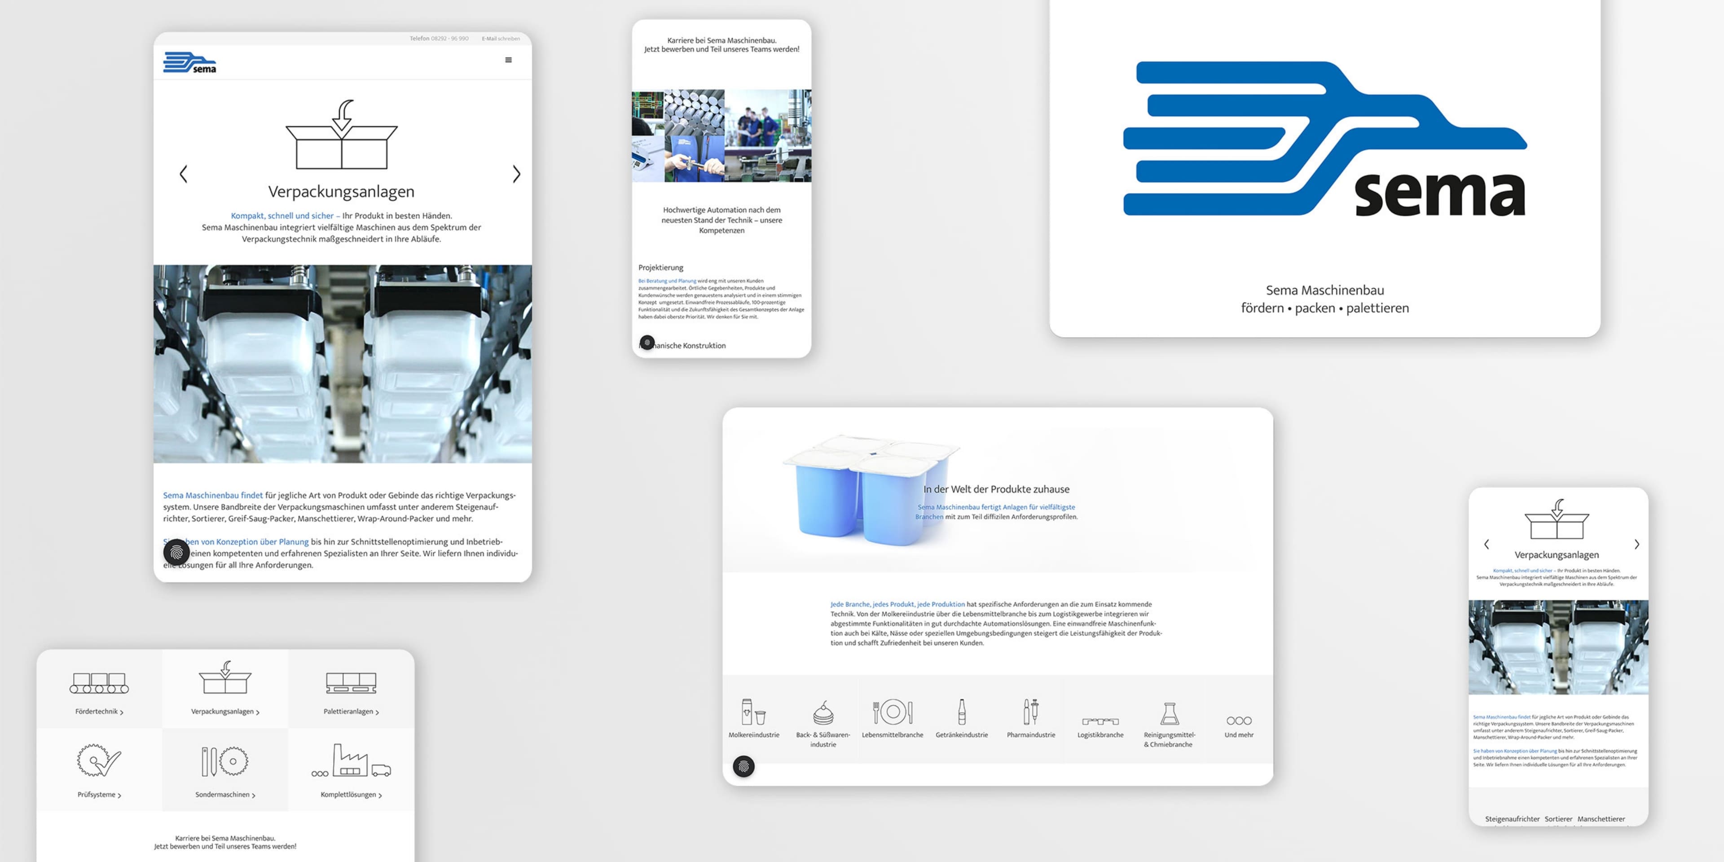1724x862 pixels.
Task: Click the open box icon above large Verpackungsanlagen title
Action: click(x=341, y=135)
